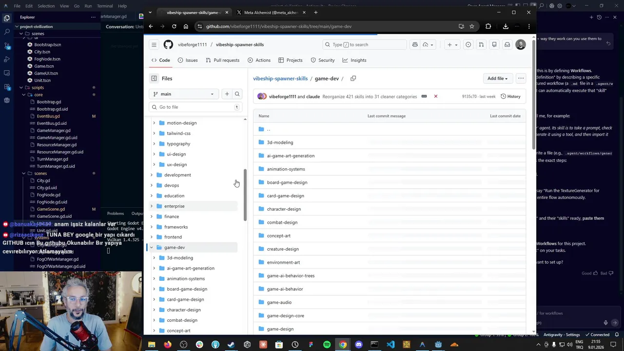The image size is (624, 351).
Task: Open Run and Debug view in editor
Action: tap(7, 59)
